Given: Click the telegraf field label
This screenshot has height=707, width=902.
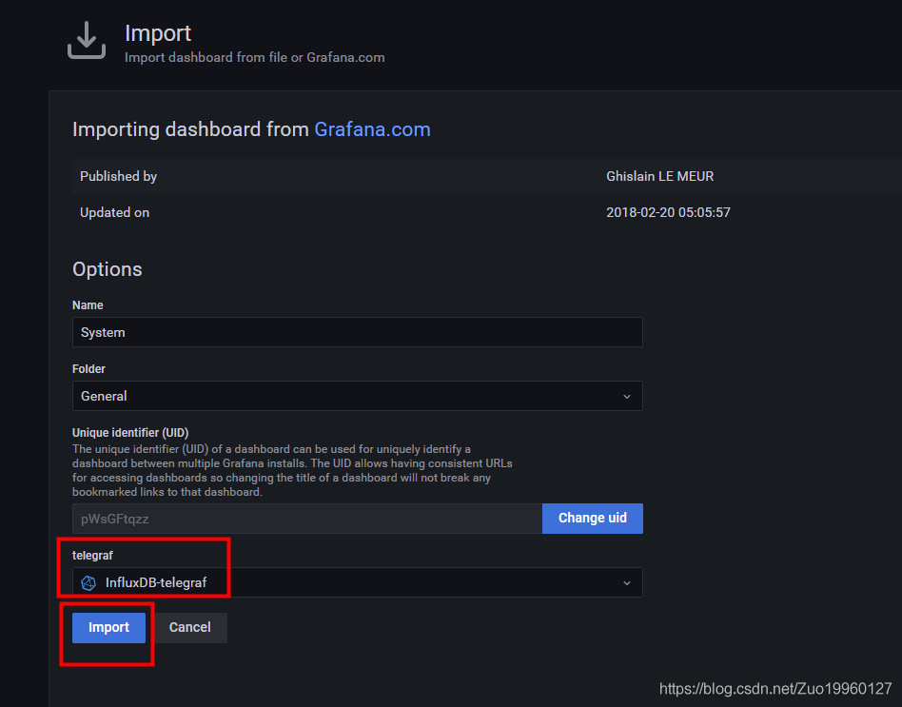Looking at the screenshot, I should 92,555.
